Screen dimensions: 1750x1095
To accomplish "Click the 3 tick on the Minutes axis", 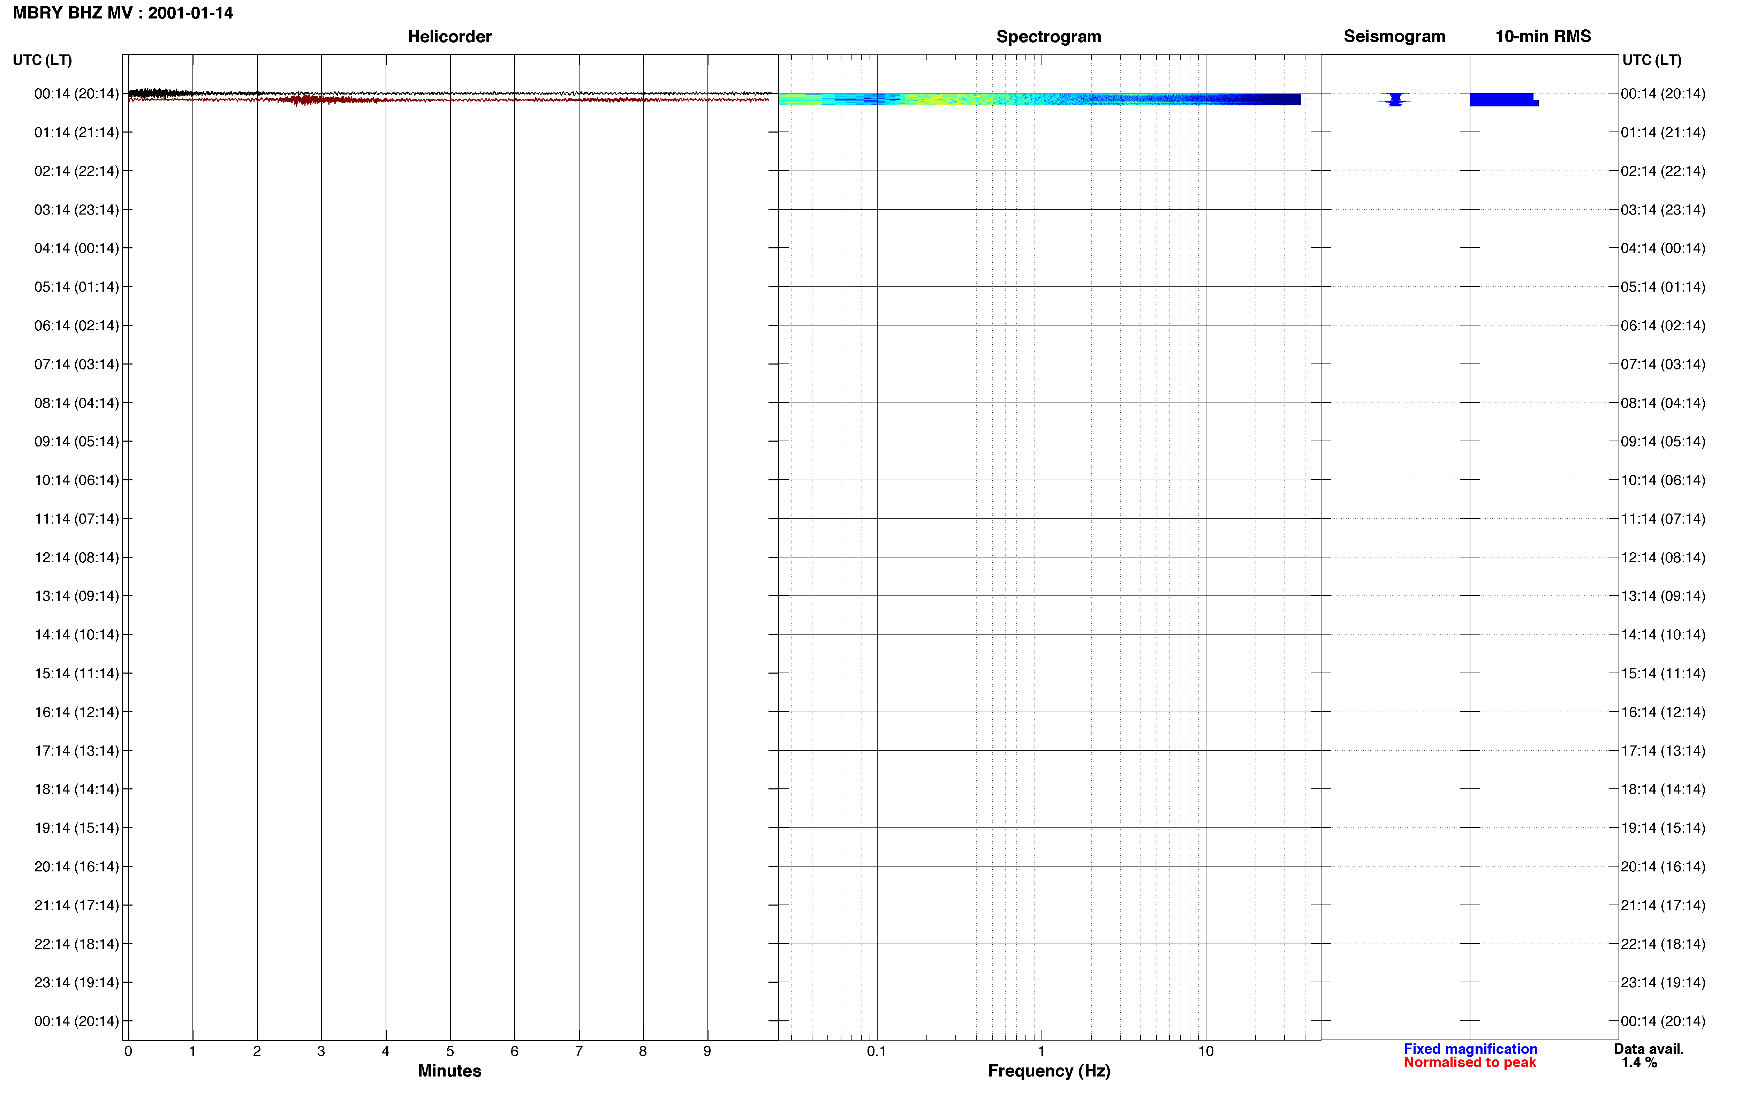I will [321, 1051].
